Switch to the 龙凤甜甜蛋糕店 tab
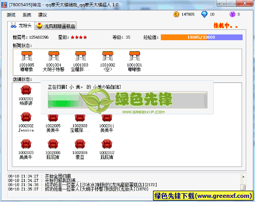255x202 pixels. (56, 26)
